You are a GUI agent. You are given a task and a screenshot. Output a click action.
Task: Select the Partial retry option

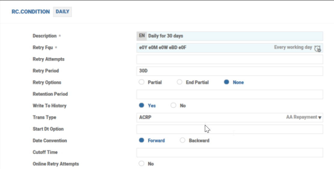tap(142, 82)
